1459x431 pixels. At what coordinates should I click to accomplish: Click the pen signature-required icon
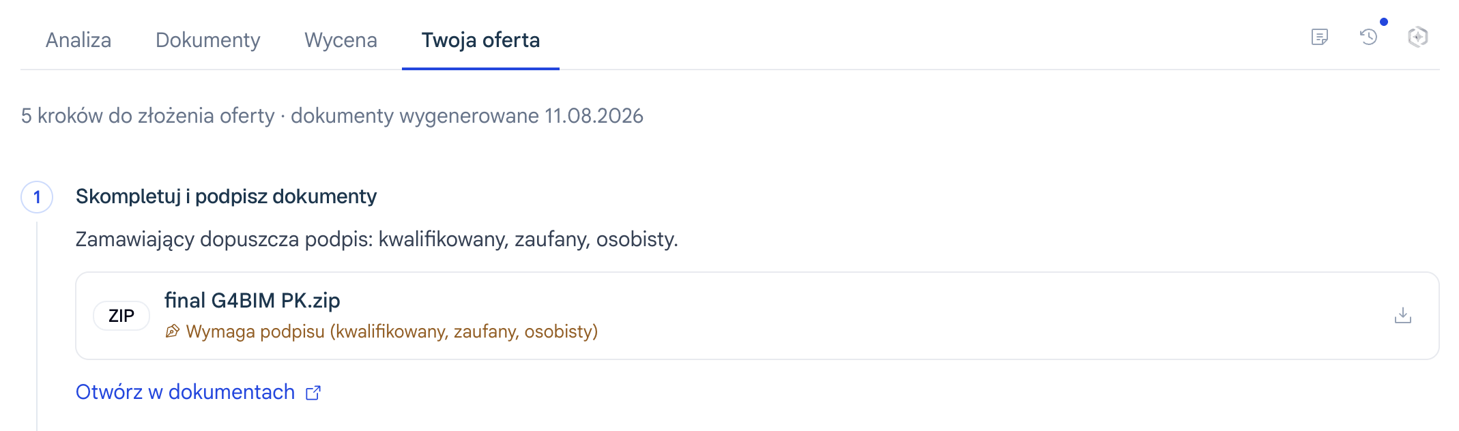coord(173,331)
